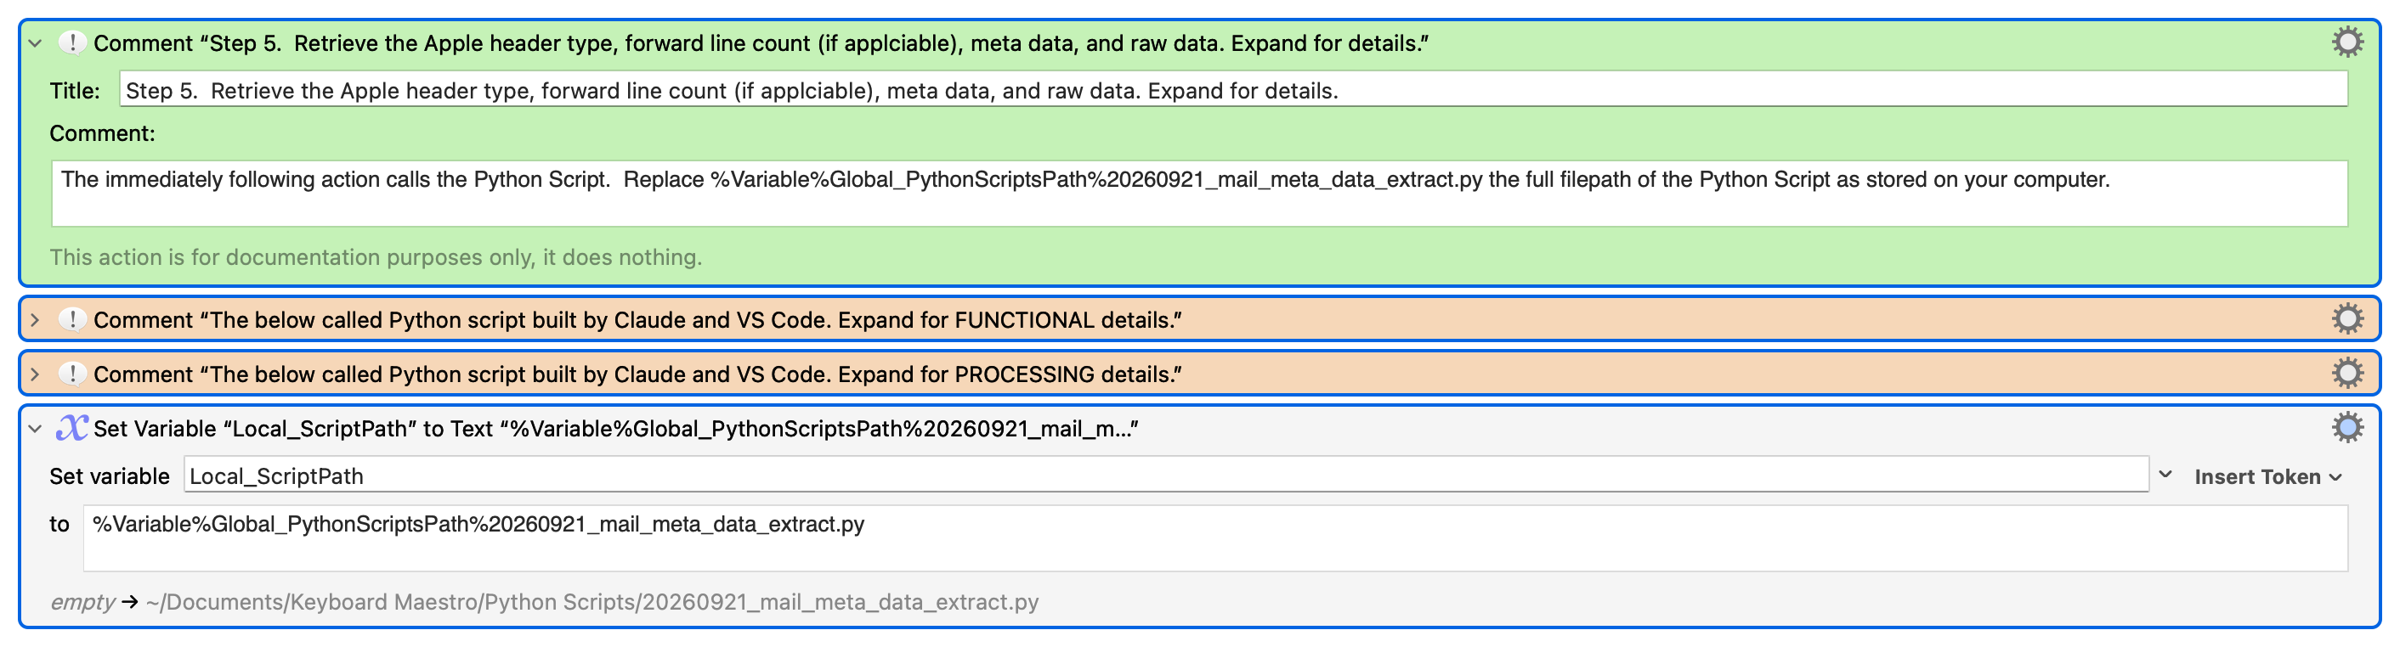
Task: Open gear menu for Set Variable action
Action: point(2347,427)
